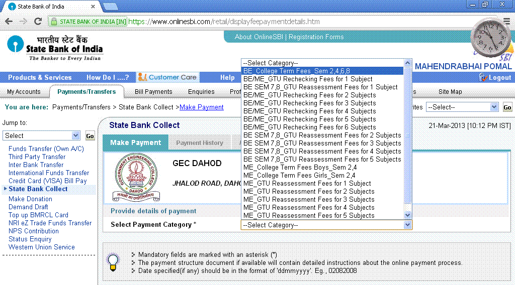Image resolution: width=515 pixels, height=285 pixels.
Task: Click the browser back arrow button
Action: pos(9,22)
